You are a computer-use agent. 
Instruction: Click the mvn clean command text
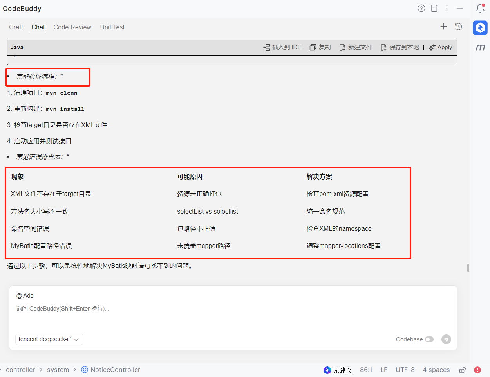(x=61, y=93)
